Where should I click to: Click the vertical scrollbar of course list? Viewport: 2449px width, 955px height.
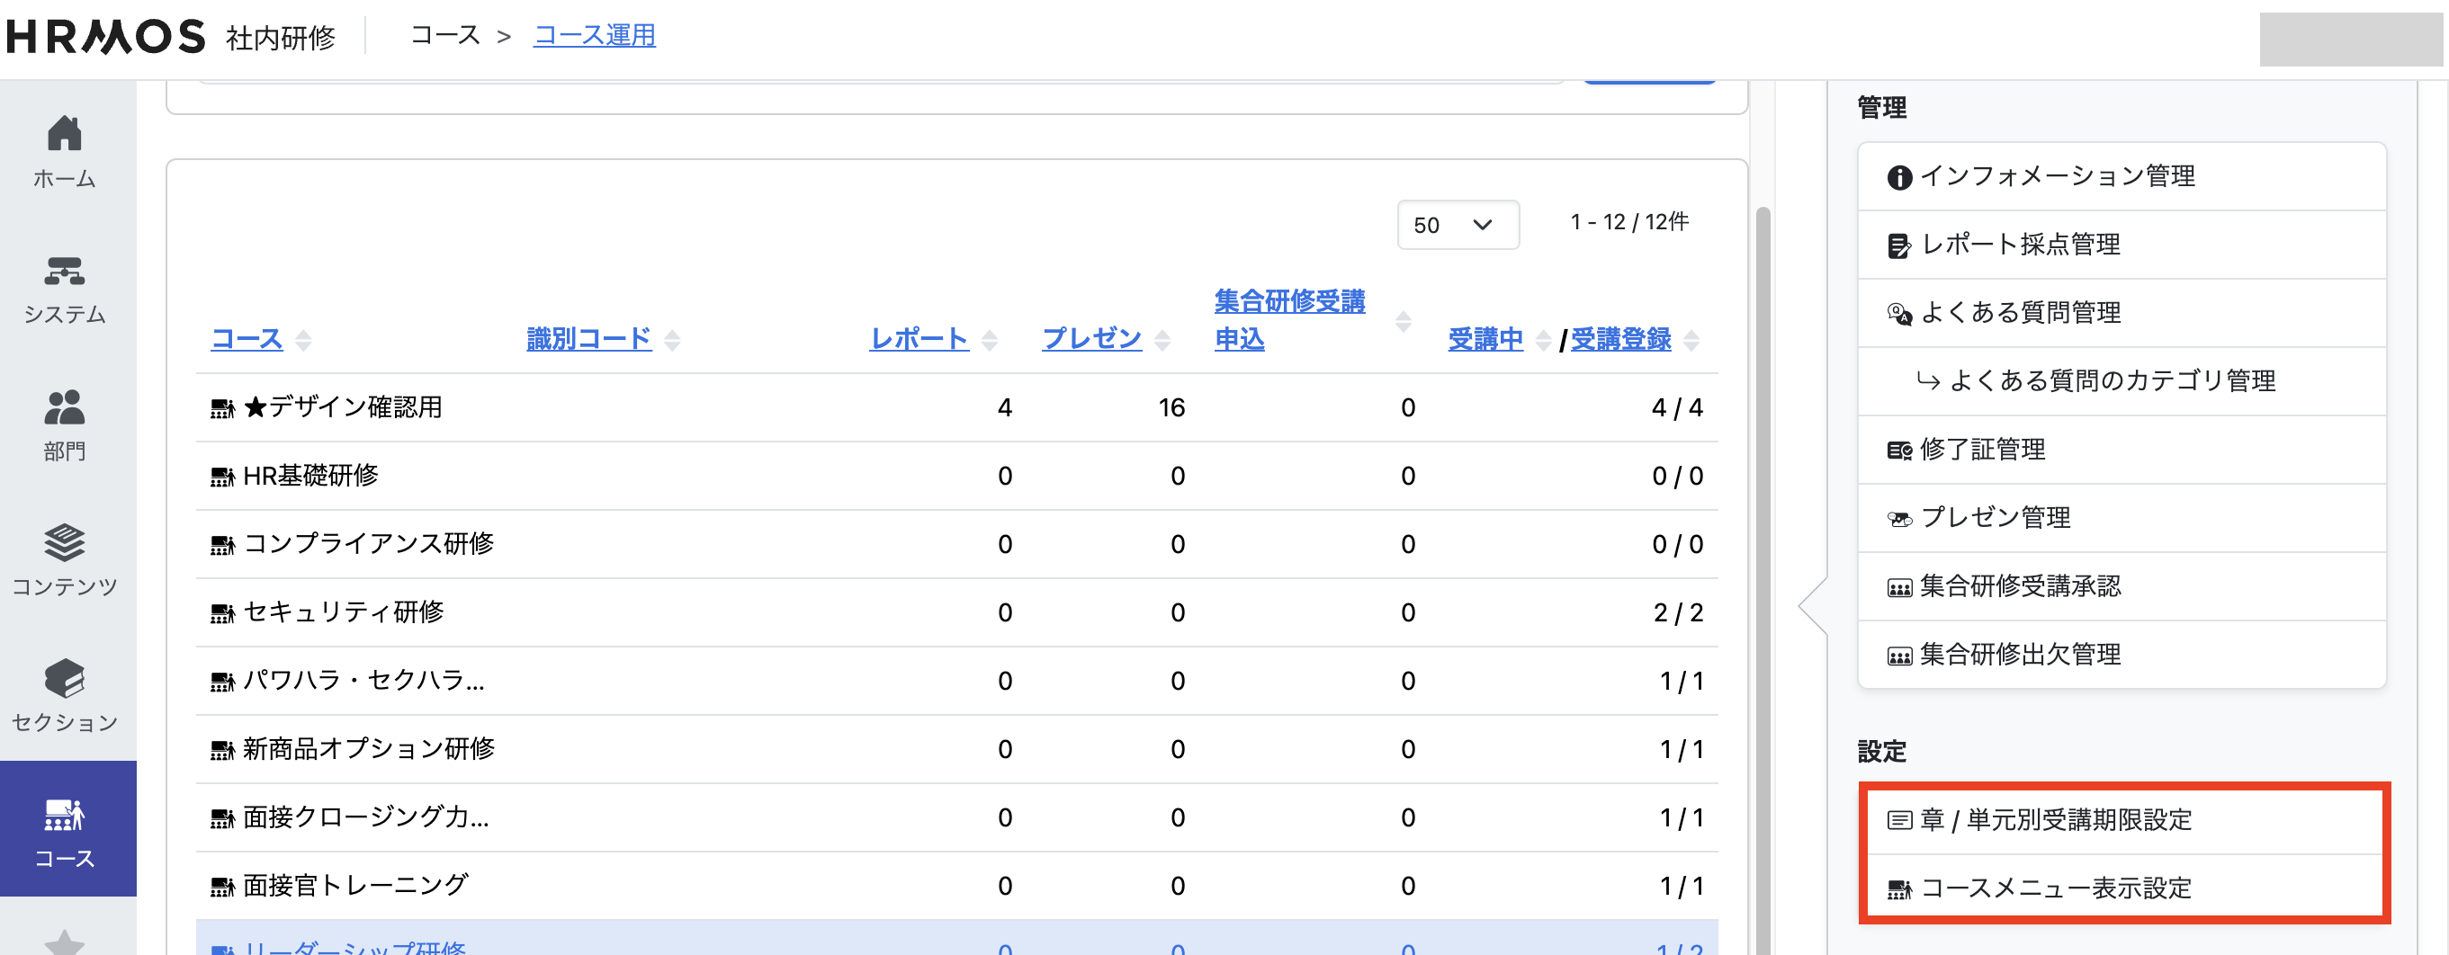click(x=1762, y=570)
